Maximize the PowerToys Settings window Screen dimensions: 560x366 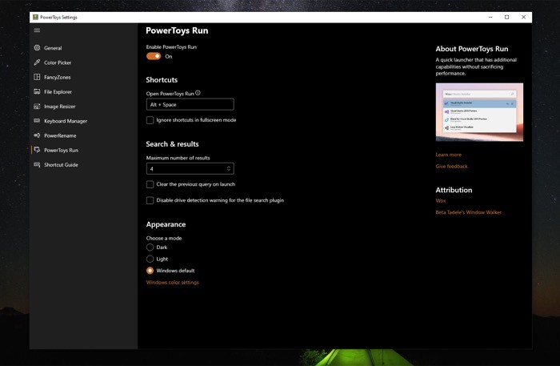tap(506, 17)
